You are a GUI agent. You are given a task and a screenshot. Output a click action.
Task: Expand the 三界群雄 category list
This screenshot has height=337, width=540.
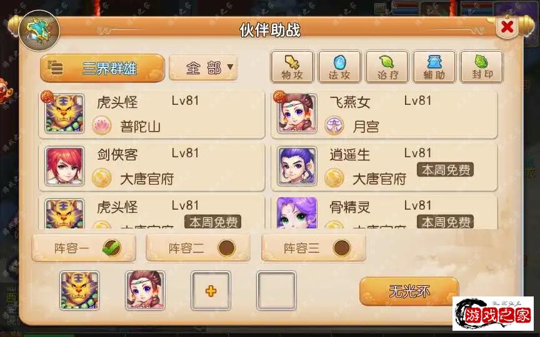coord(102,68)
